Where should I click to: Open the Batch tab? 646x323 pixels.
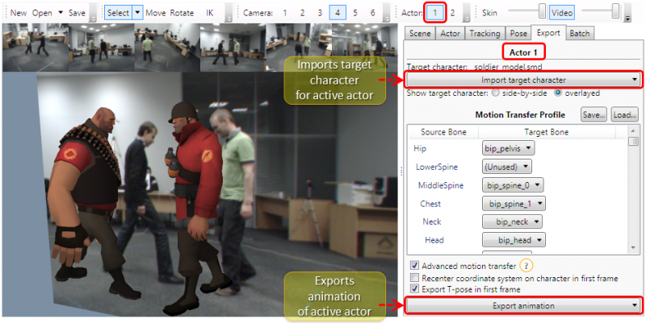click(580, 34)
